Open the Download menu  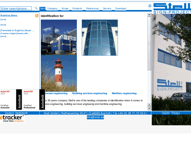coord(121,8)
